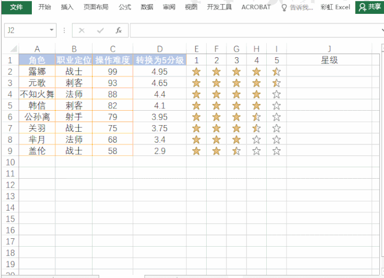Click the full star in 不知火舞 row column G
Viewport: 384px width, 278px height.
[x=236, y=94]
